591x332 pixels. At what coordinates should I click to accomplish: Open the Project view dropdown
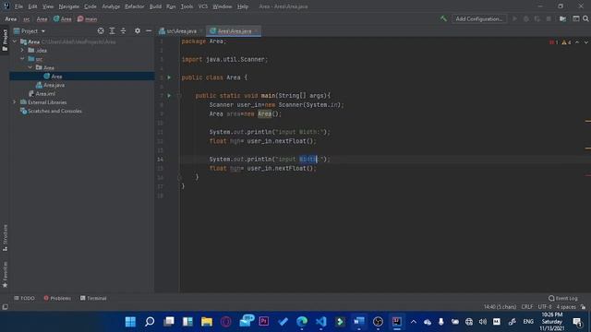click(x=30, y=30)
